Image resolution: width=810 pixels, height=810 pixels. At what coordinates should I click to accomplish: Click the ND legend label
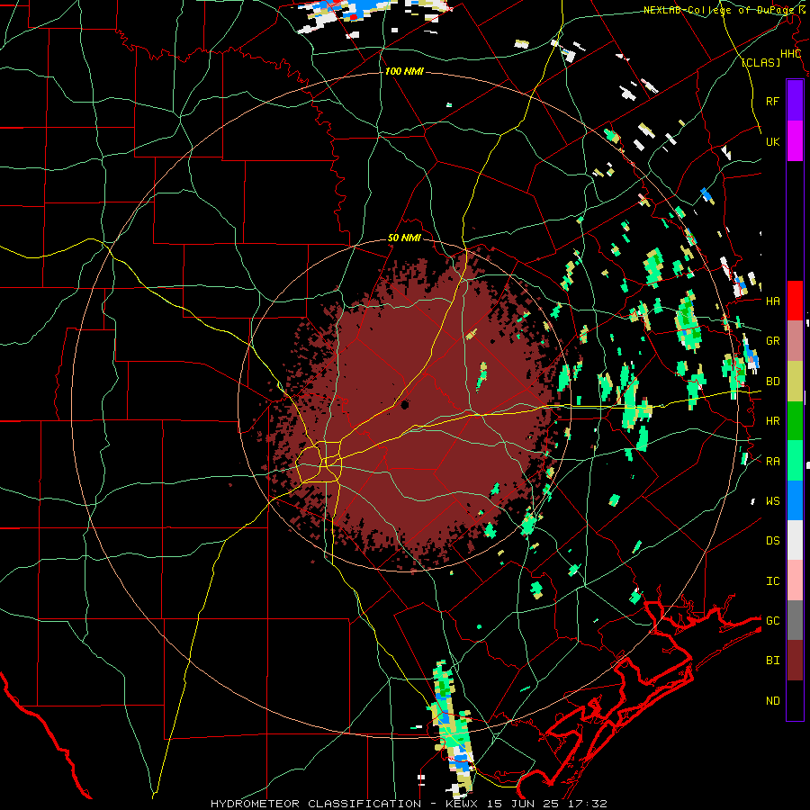773,701
